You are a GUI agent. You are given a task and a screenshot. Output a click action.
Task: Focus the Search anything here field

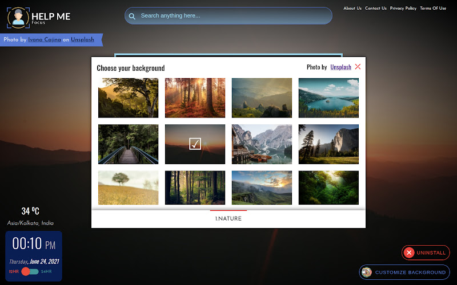[x=228, y=16]
